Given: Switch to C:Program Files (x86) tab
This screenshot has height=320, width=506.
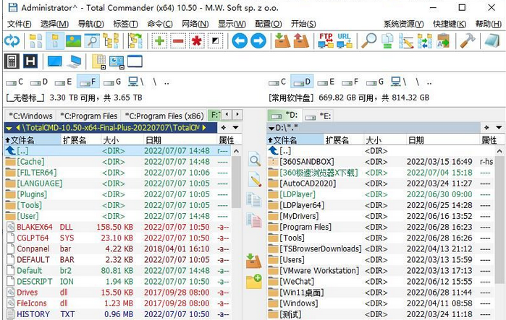Looking at the screenshot, I should coord(164,116).
